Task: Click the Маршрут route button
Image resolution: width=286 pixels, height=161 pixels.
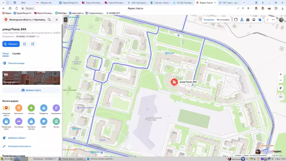Action: click(x=11, y=44)
